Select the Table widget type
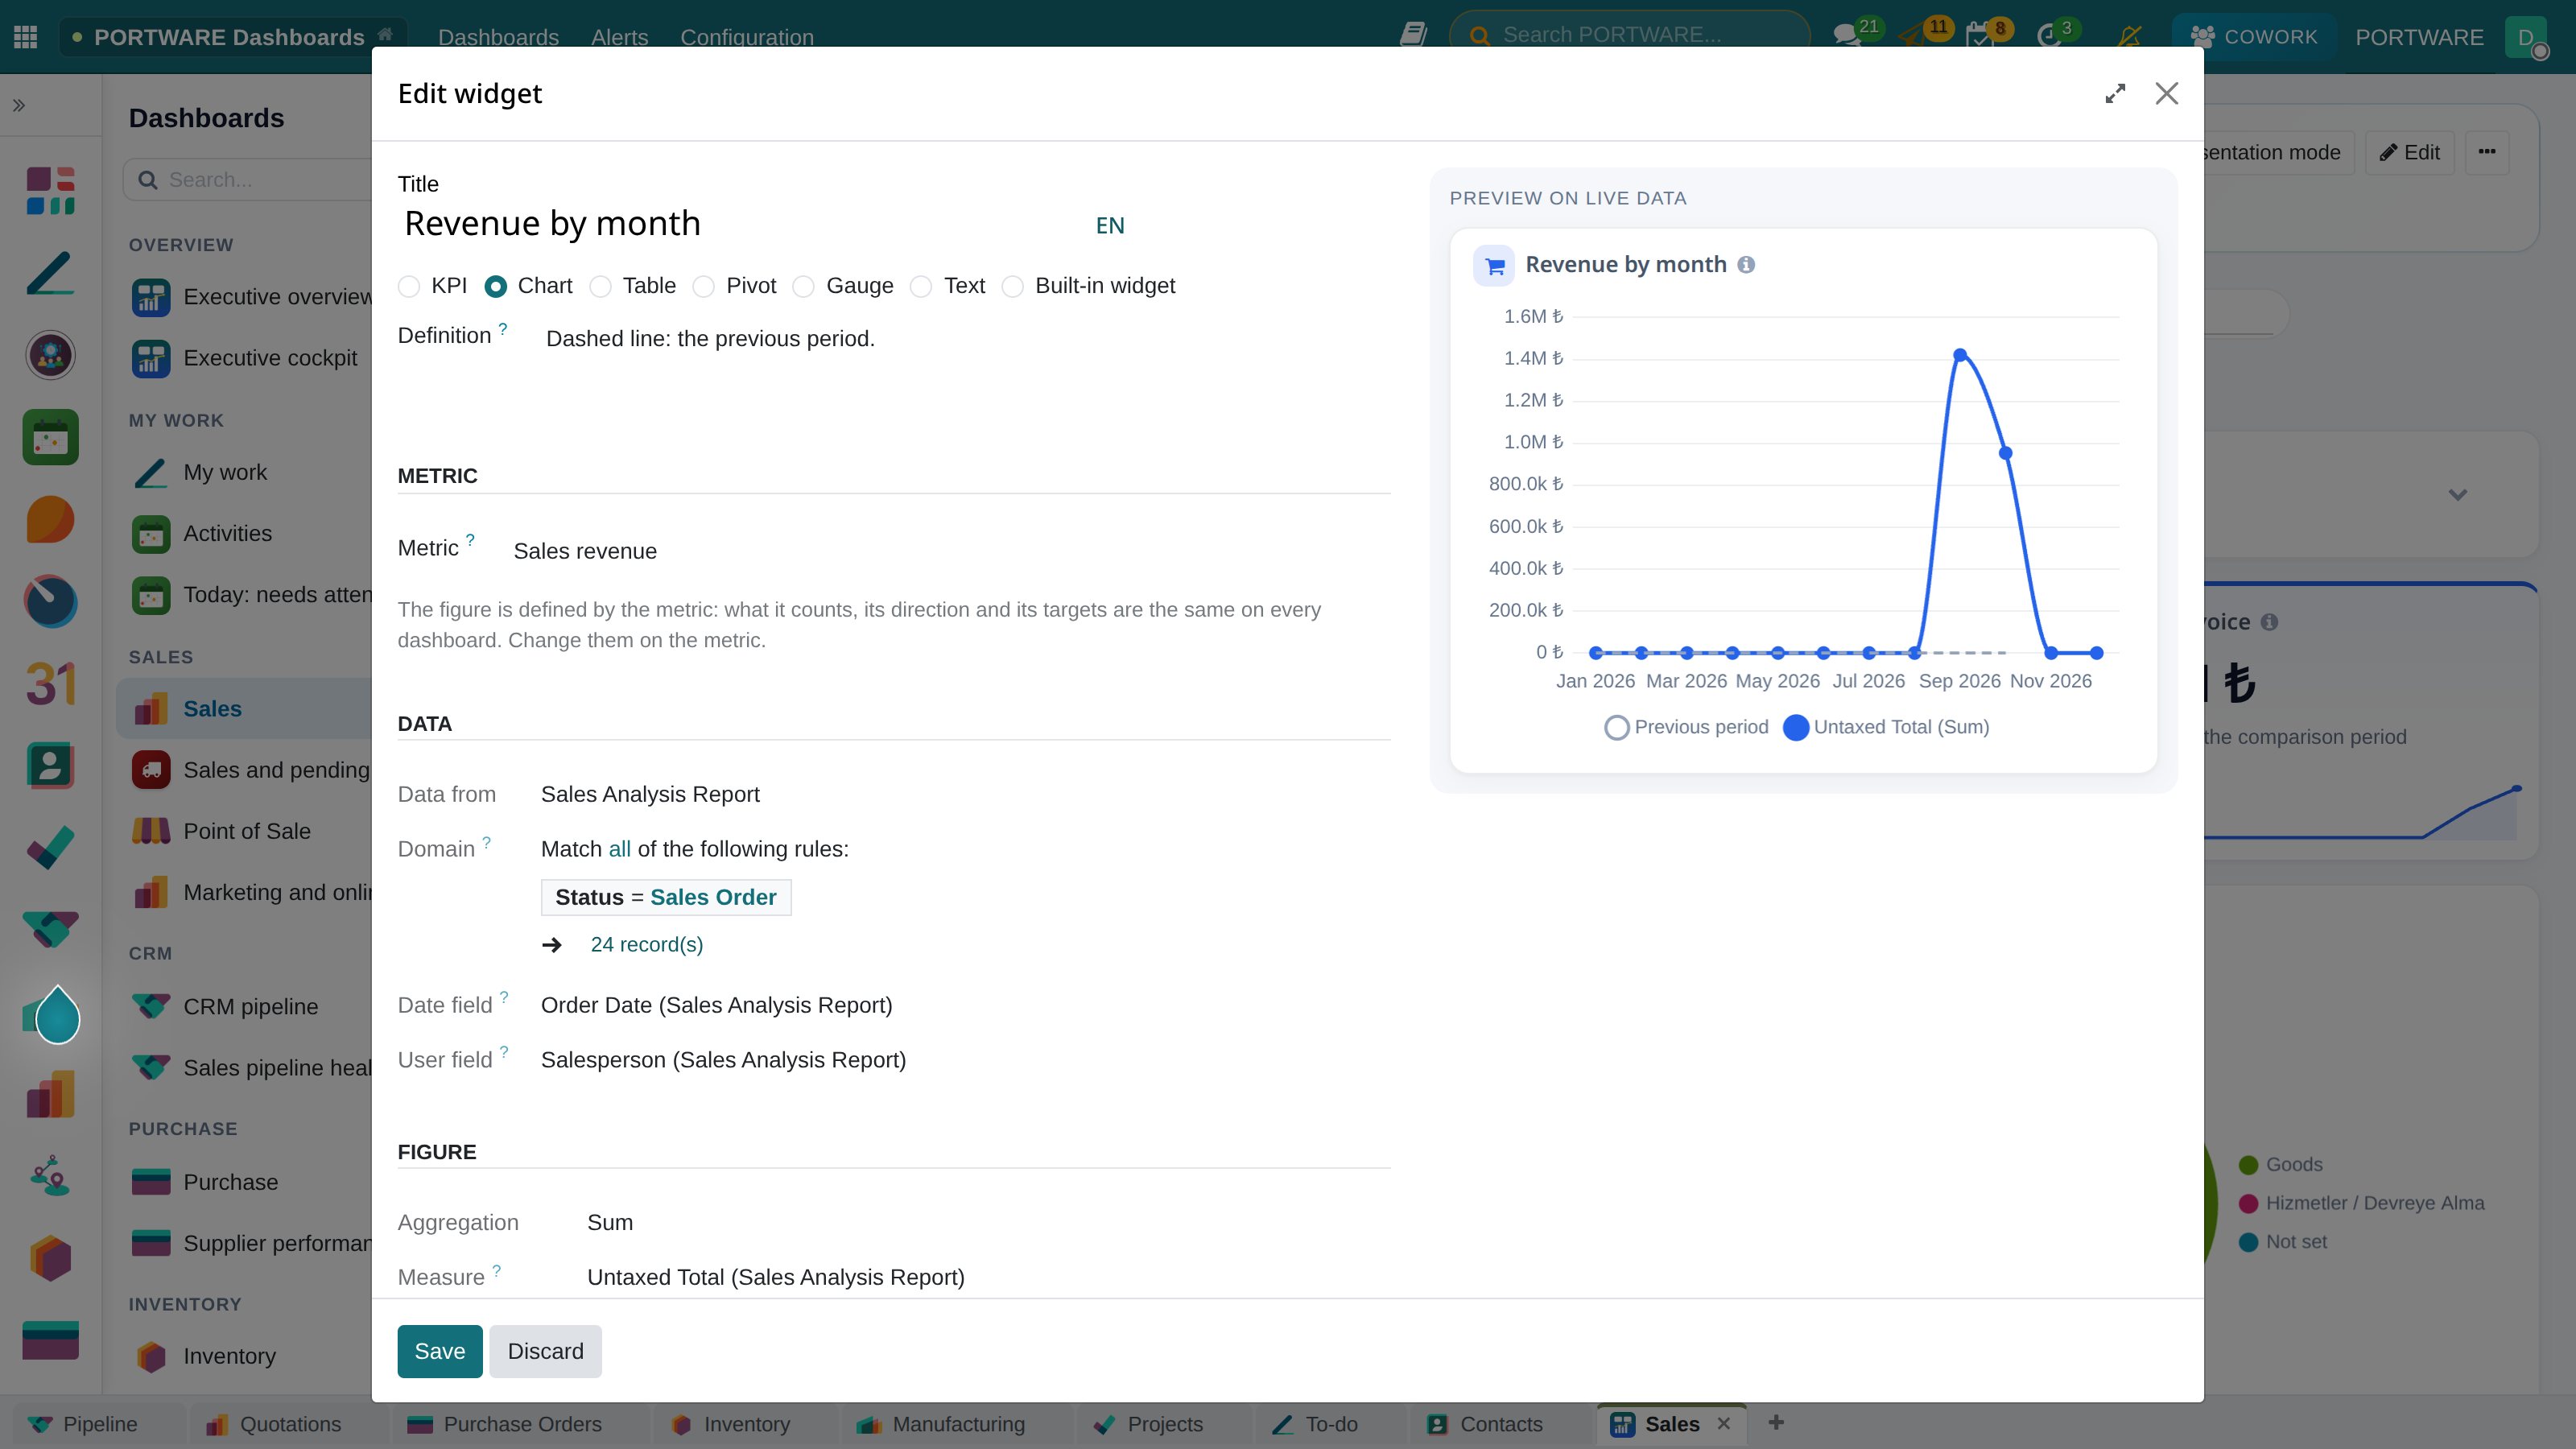 coord(600,286)
